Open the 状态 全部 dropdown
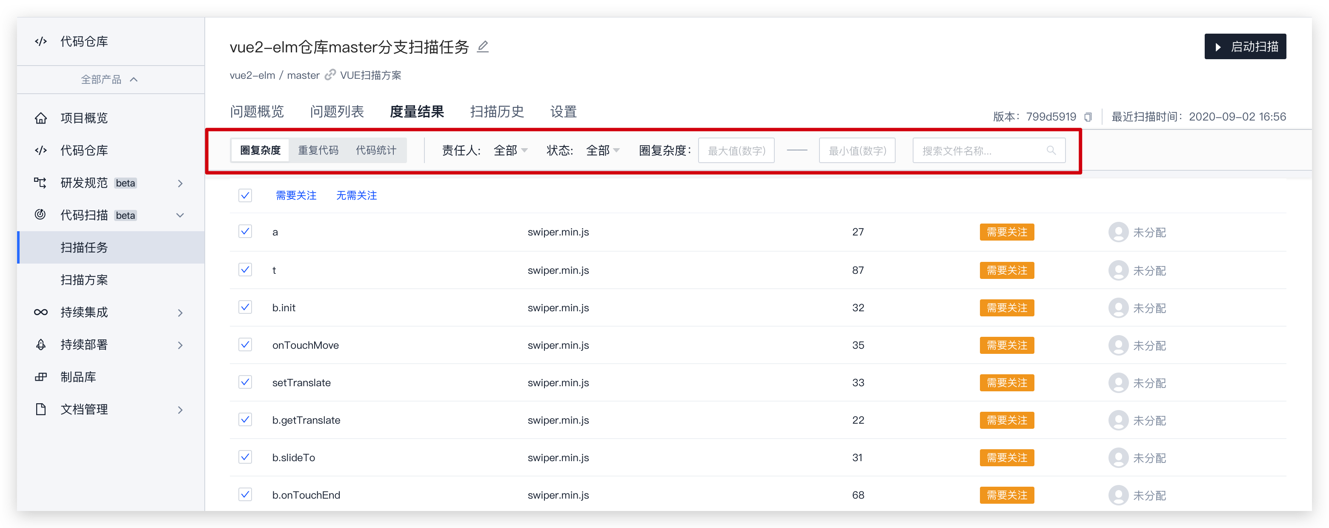Screen dimensions: 1329x528 pyautogui.click(x=603, y=150)
